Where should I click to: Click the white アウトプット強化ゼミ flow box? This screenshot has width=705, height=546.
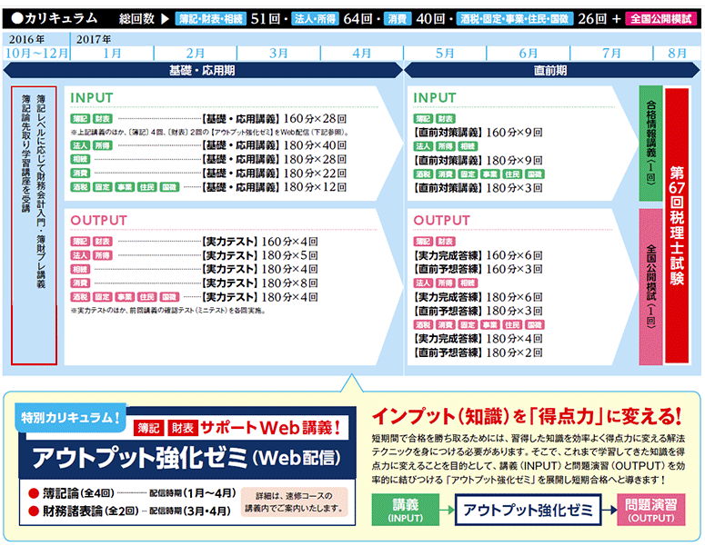click(525, 511)
